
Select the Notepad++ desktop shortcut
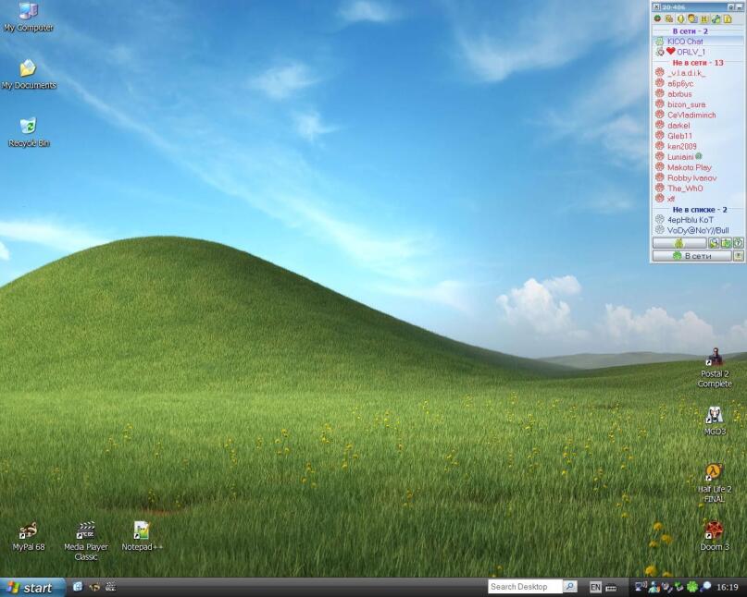coord(142,537)
